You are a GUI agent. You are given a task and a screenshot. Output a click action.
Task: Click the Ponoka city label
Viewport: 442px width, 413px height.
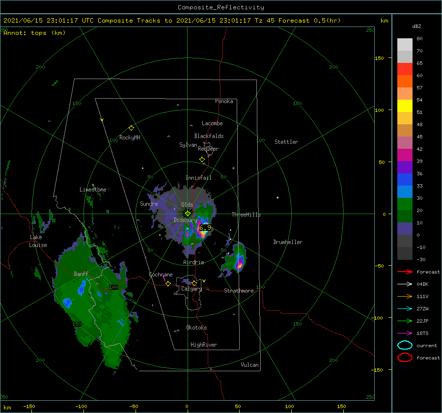point(224,102)
